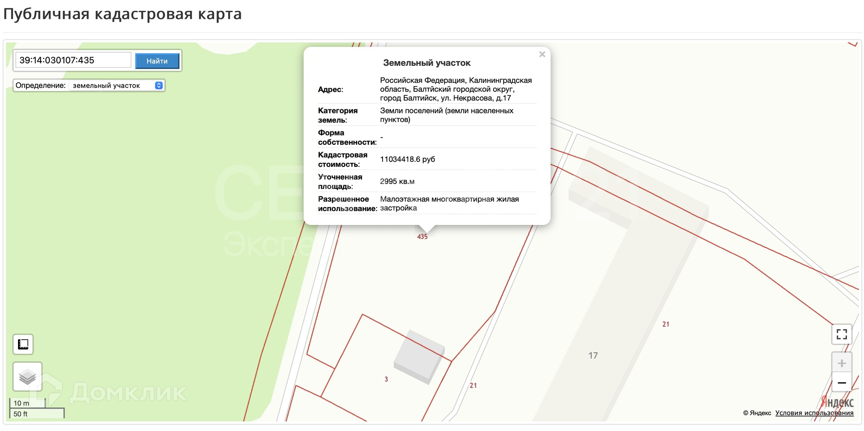
Task: Click the Кадастровая стоимость field label
Action: (x=342, y=159)
